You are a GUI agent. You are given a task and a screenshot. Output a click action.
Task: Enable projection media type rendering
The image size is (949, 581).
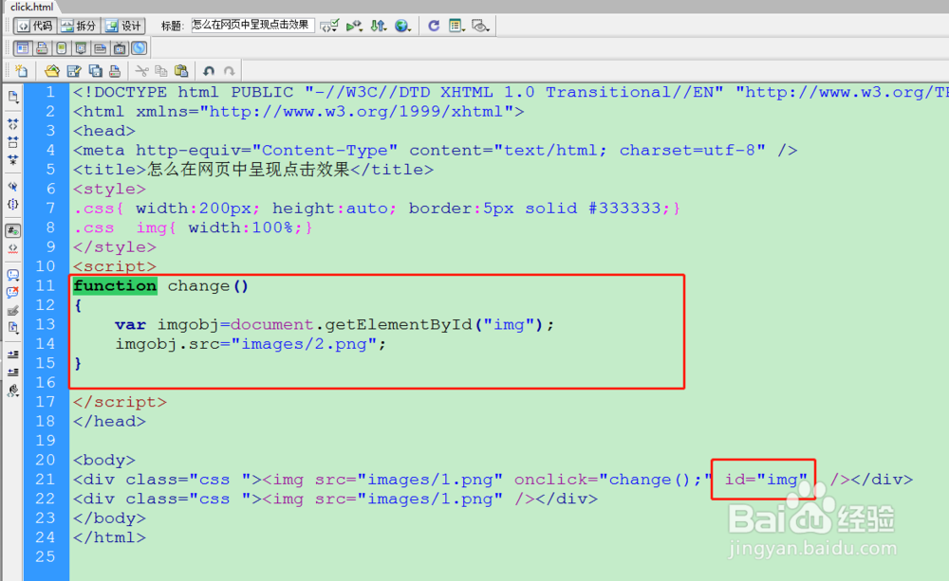click(x=81, y=47)
